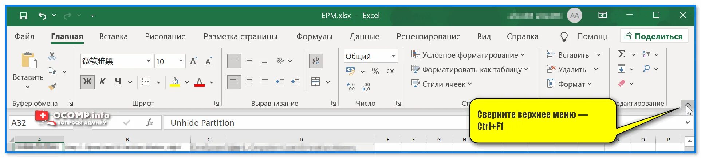Open the Справка tab
Screen dimensions: 701x158
(x=523, y=37)
